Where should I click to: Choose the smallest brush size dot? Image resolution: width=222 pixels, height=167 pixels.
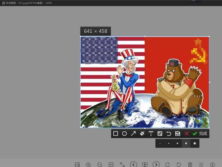coord(160,143)
